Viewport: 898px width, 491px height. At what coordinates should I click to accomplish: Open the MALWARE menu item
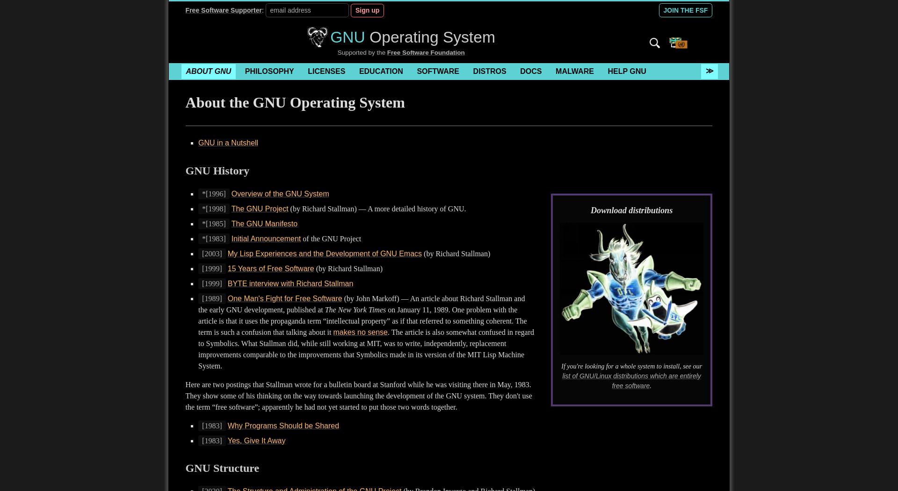pyautogui.click(x=574, y=72)
